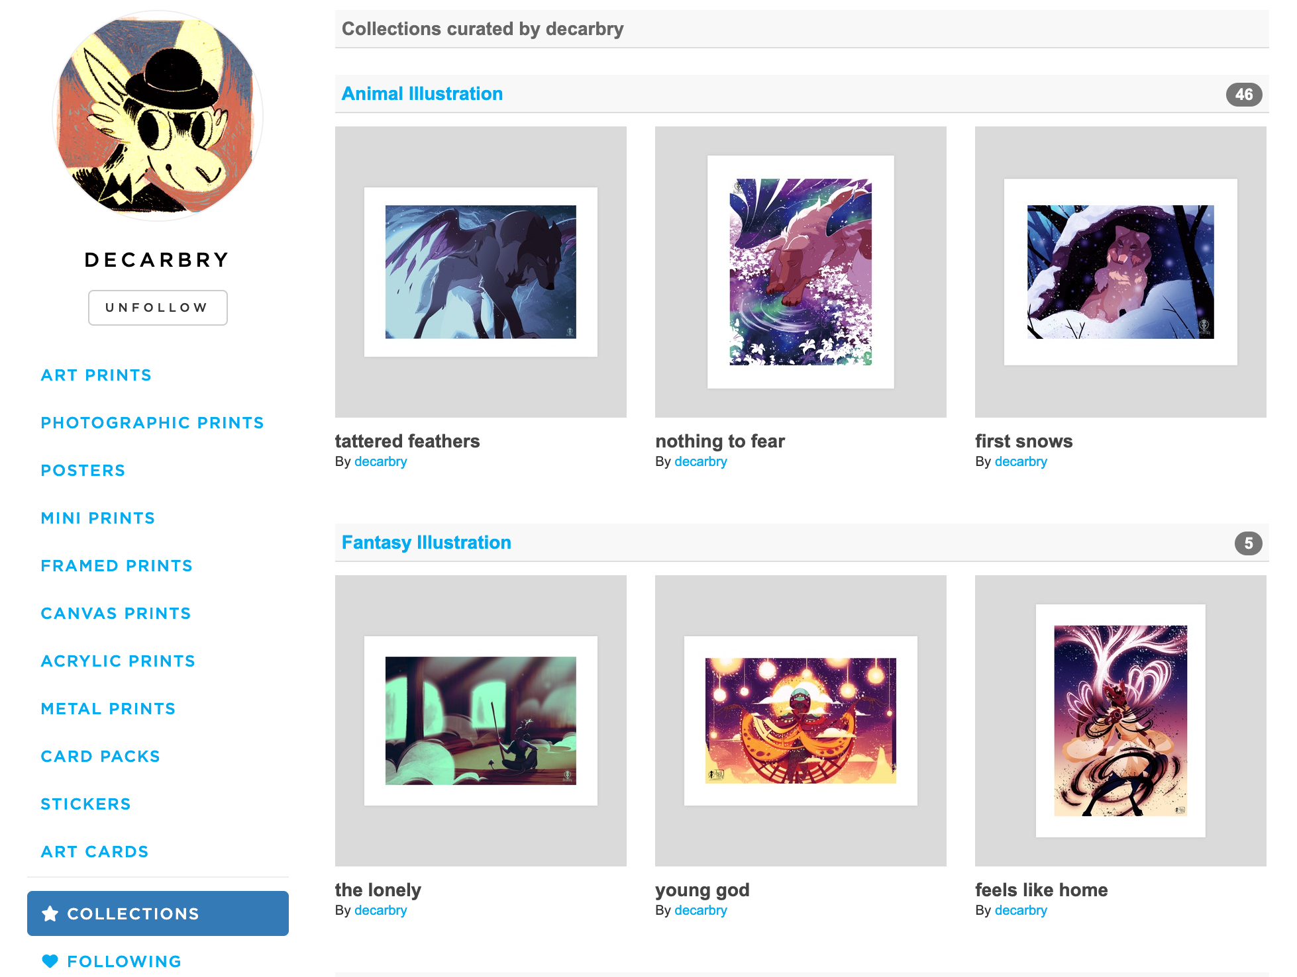Click the lonely title link
The height and width of the screenshot is (977, 1297).
tap(378, 890)
